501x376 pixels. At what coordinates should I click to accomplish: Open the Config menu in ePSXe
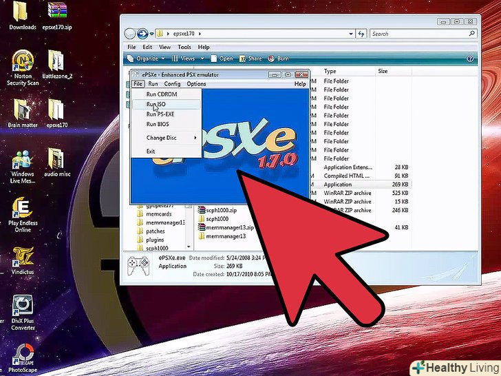click(x=172, y=83)
